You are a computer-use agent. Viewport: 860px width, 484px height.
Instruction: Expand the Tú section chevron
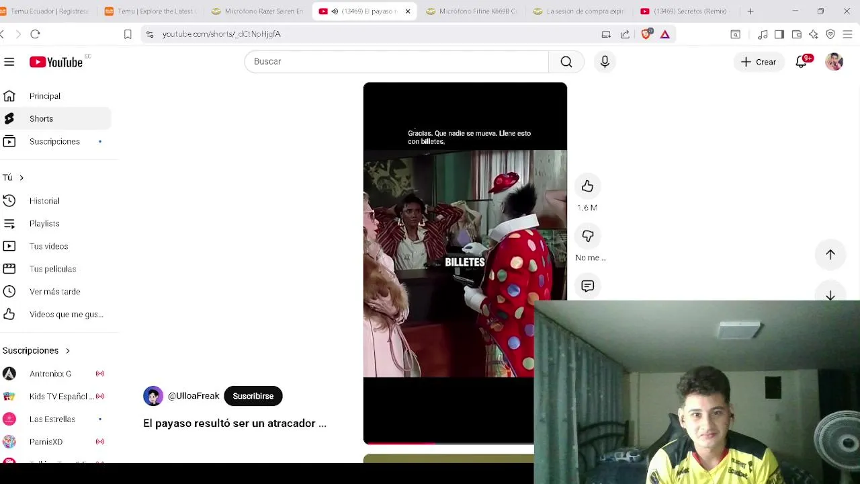(21, 178)
